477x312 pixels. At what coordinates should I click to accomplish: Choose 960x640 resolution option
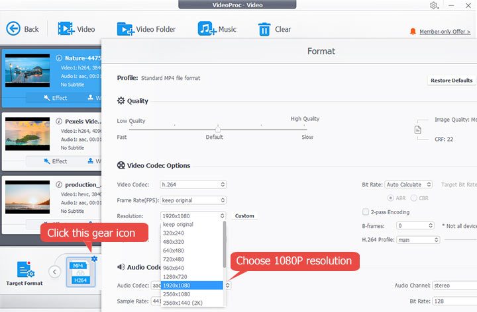coord(192,268)
